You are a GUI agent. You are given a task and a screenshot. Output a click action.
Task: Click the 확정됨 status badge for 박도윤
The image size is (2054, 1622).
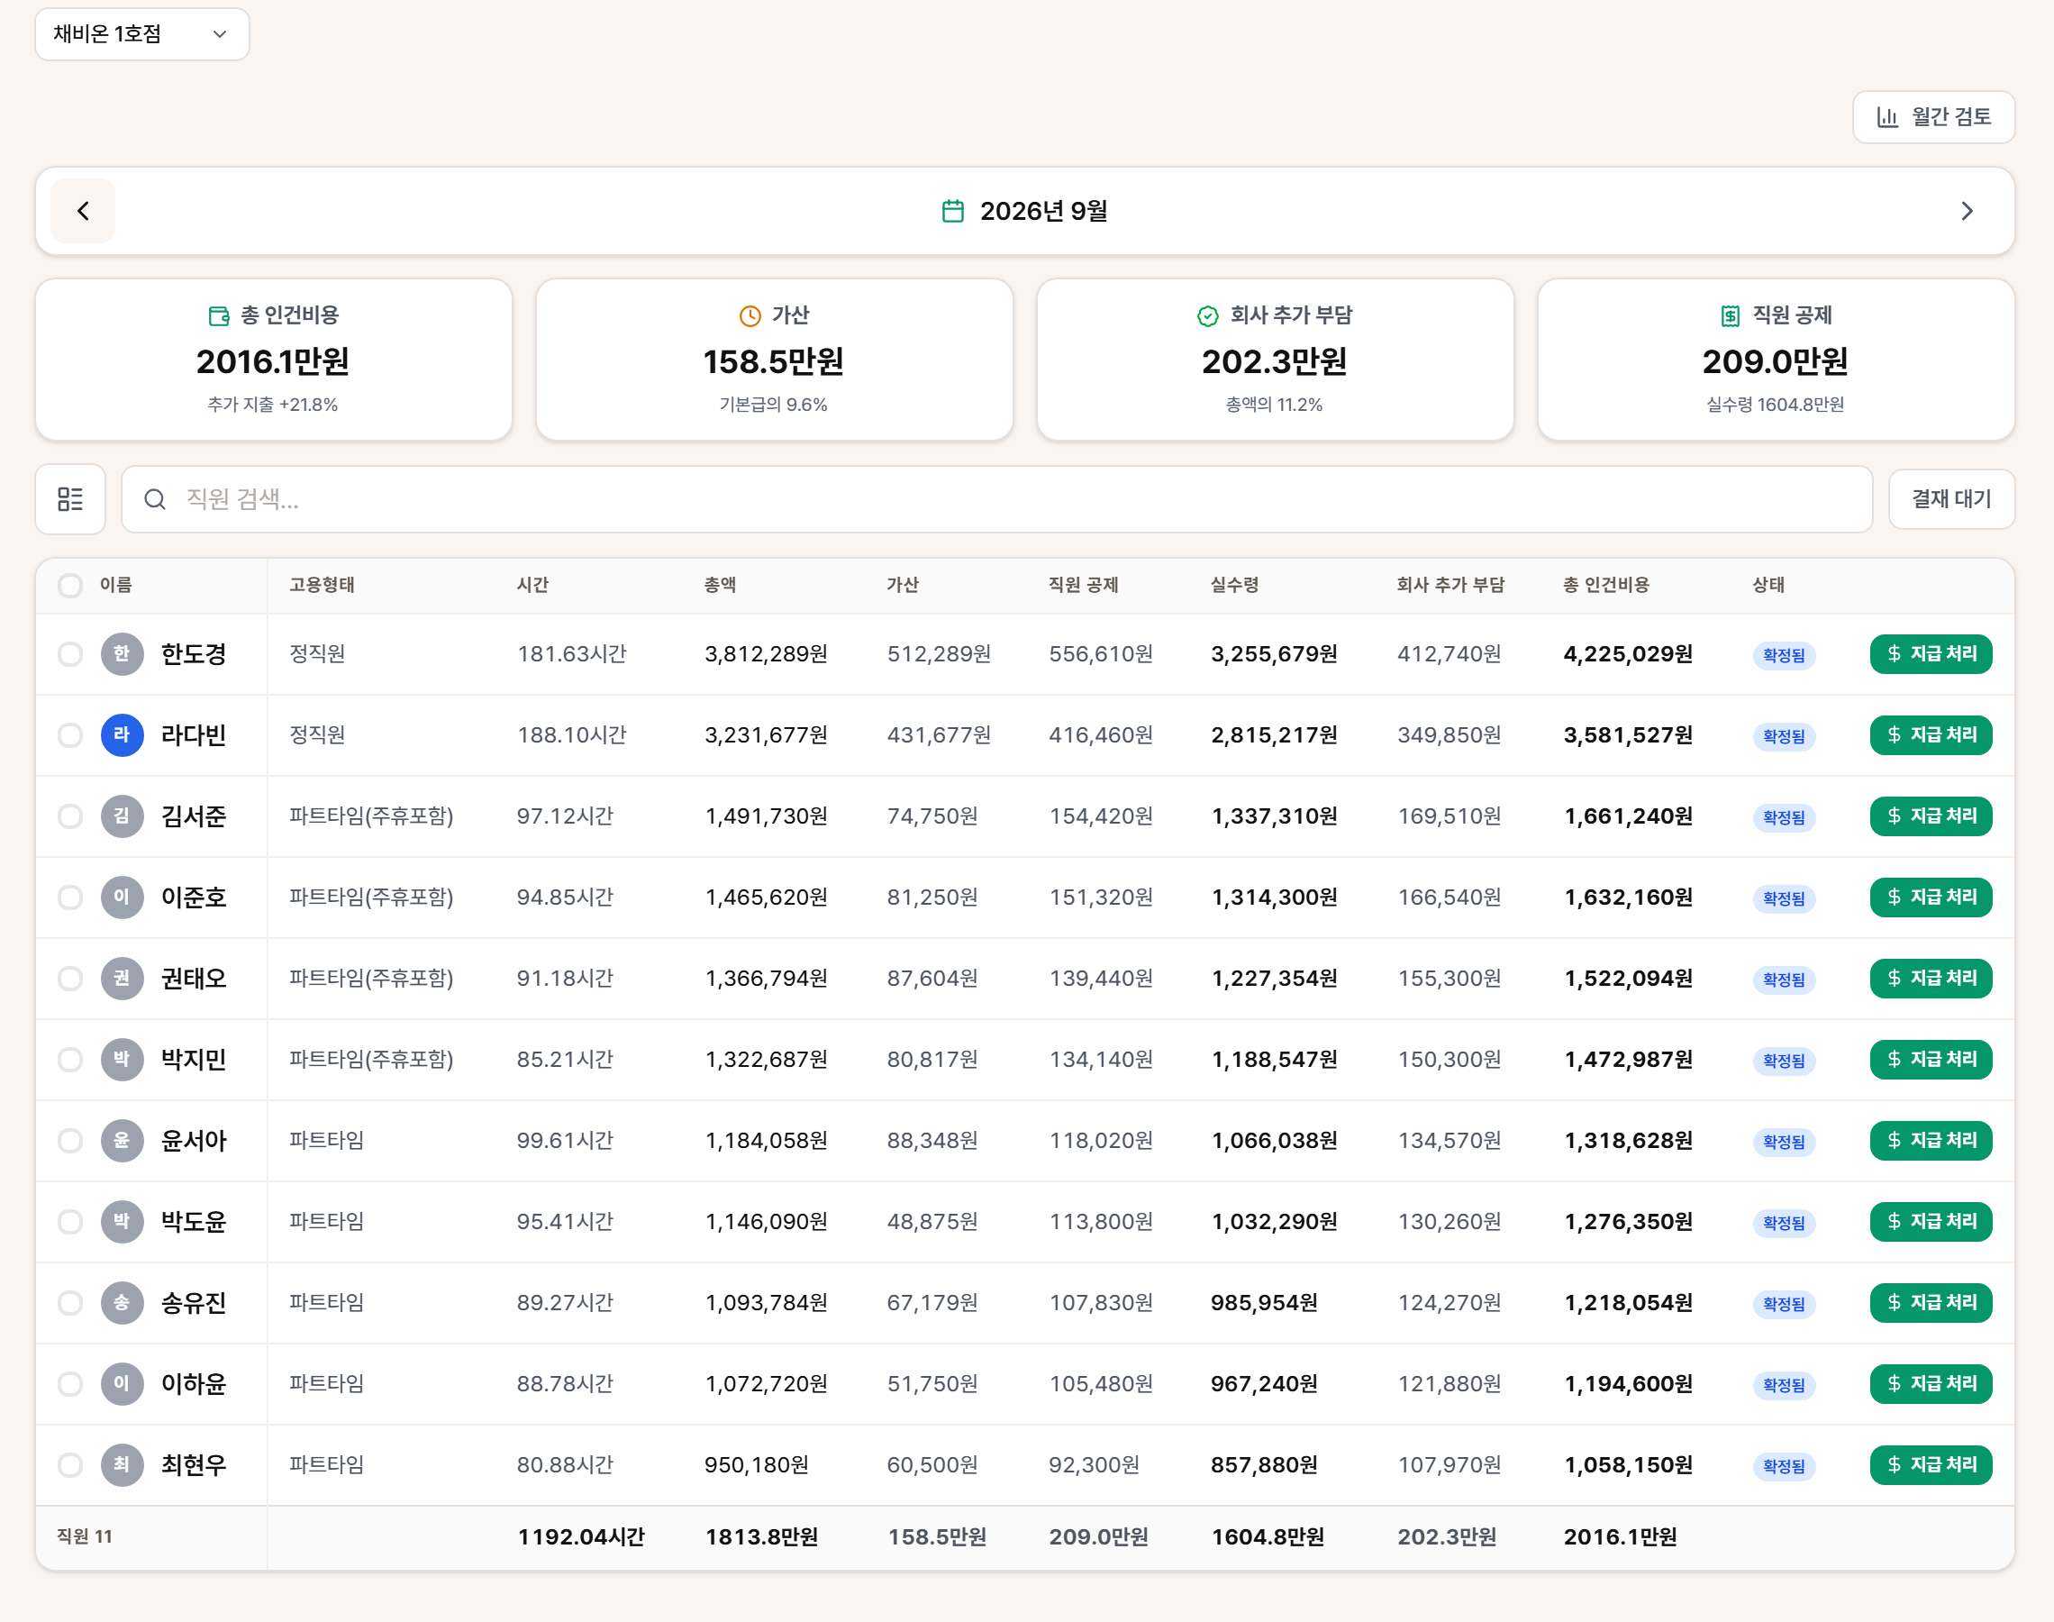coord(1784,1223)
